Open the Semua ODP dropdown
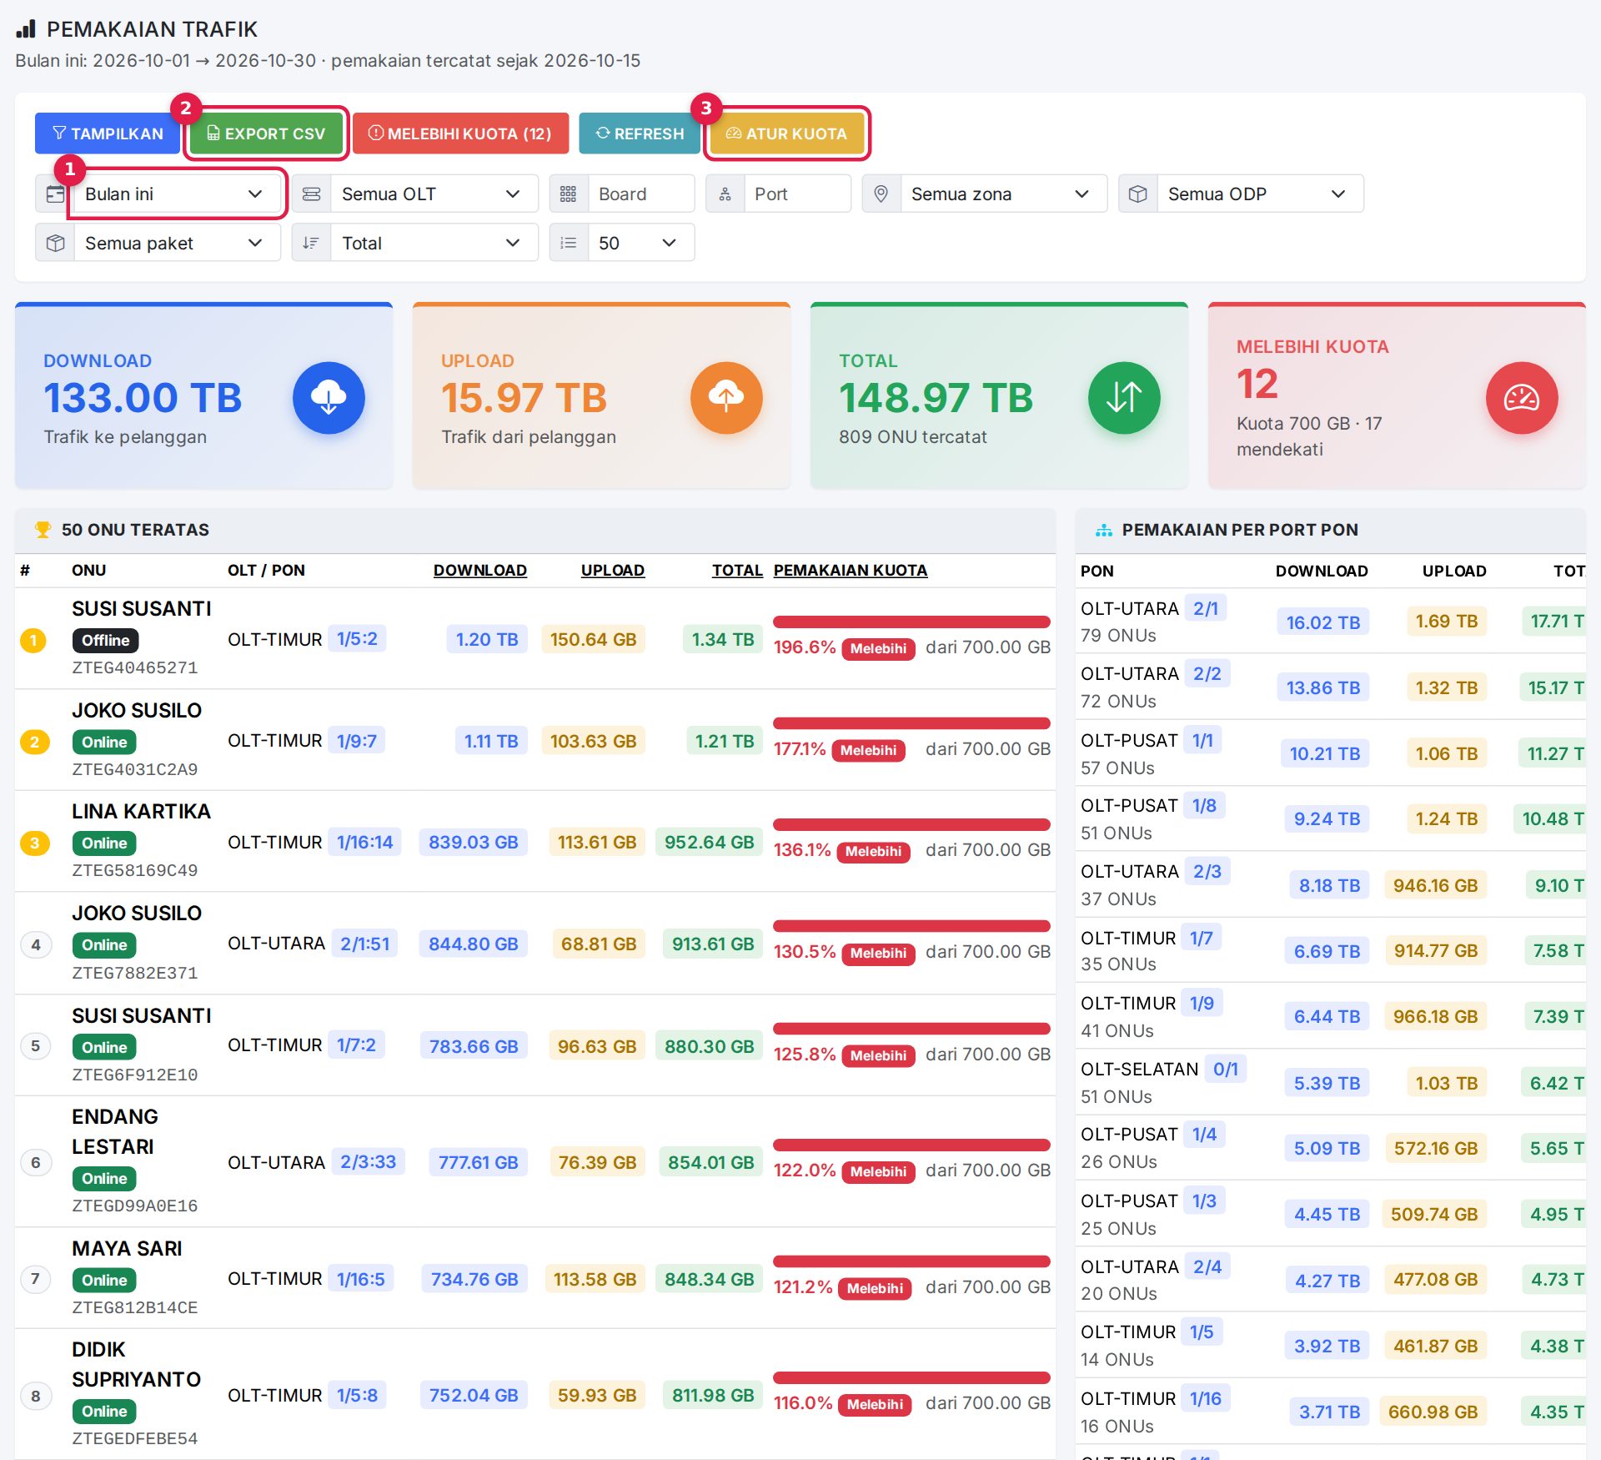 (x=1260, y=194)
